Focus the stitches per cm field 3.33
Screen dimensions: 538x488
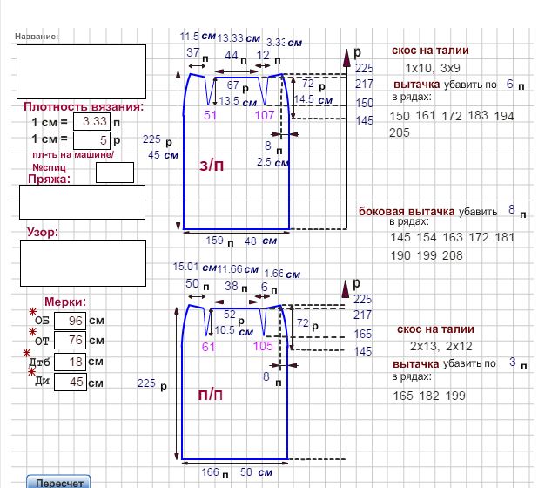[x=91, y=122]
